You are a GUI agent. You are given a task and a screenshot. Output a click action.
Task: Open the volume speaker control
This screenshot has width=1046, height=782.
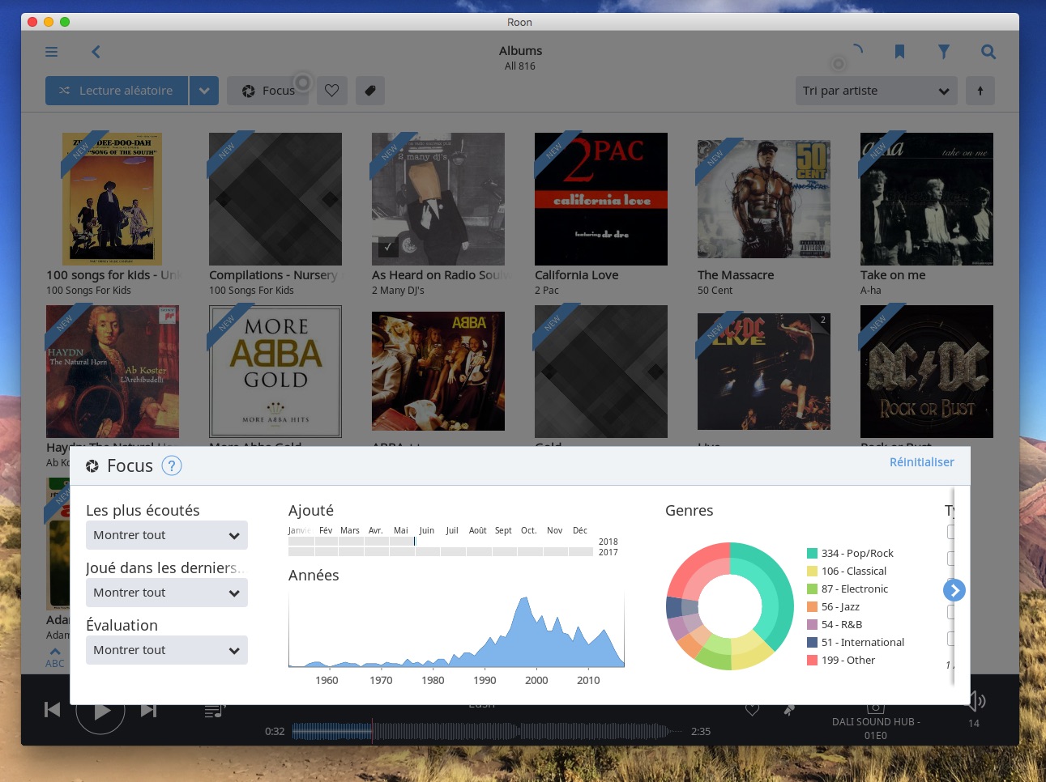click(x=976, y=701)
